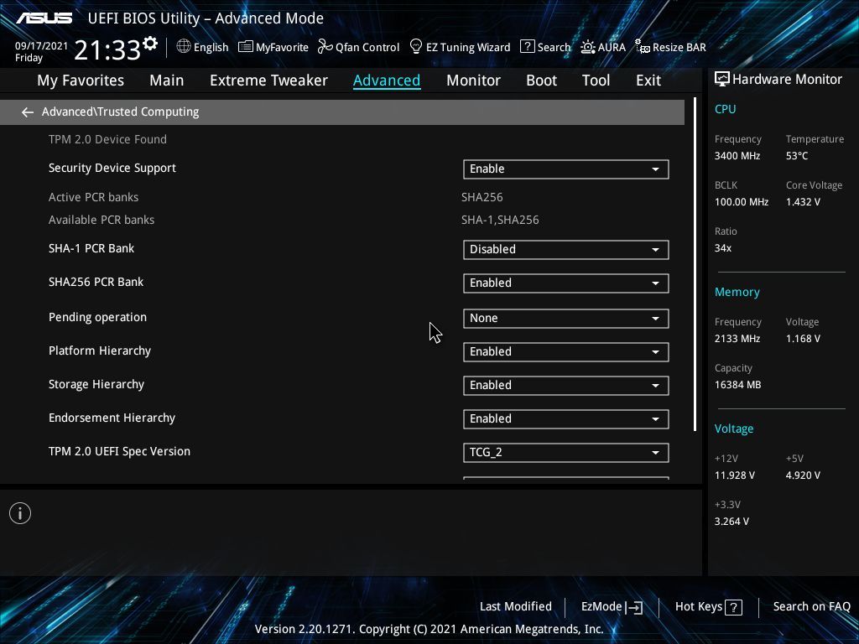This screenshot has width=859, height=644.
Task: Click EzMode text button
Action: point(601,607)
